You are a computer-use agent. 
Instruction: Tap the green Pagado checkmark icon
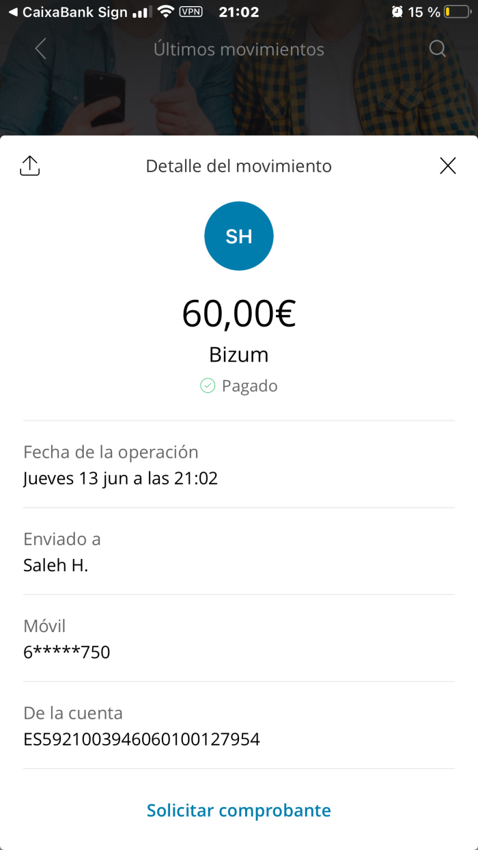(207, 385)
